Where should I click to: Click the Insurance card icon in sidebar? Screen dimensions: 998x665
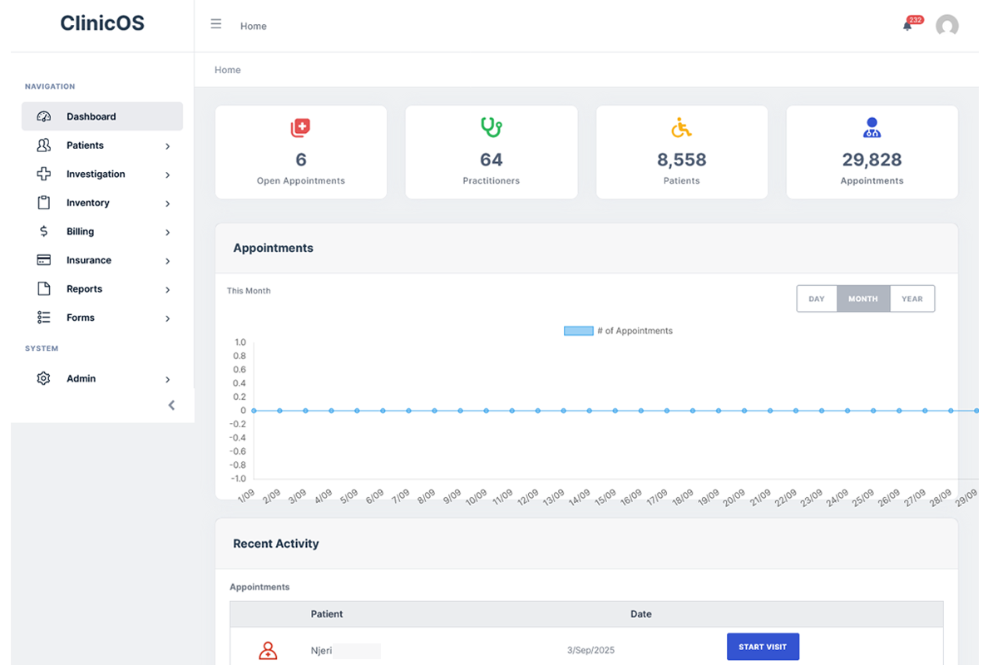click(x=43, y=259)
